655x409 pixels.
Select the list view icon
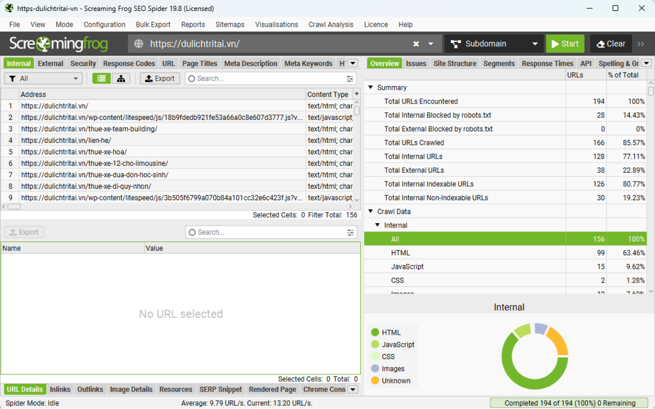click(100, 78)
